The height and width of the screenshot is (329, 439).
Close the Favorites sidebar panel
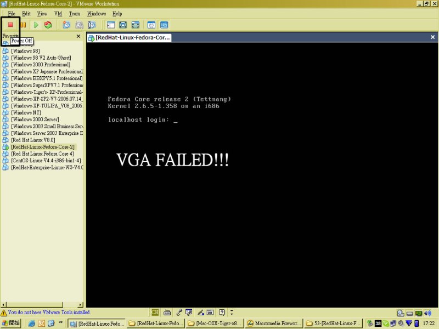[x=78, y=36]
